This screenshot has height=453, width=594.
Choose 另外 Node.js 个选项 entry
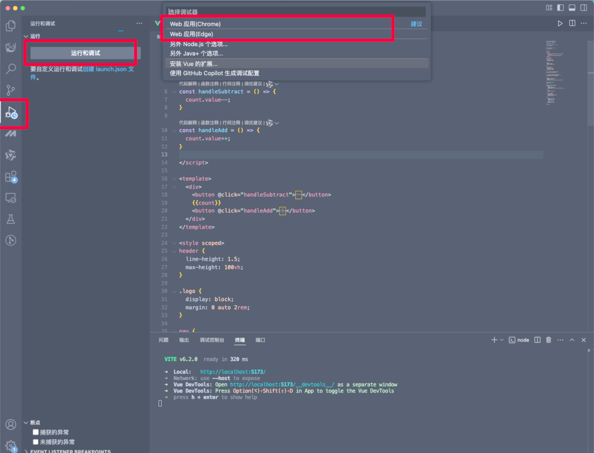[296, 45]
